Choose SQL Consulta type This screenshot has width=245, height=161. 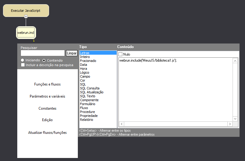(90, 88)
